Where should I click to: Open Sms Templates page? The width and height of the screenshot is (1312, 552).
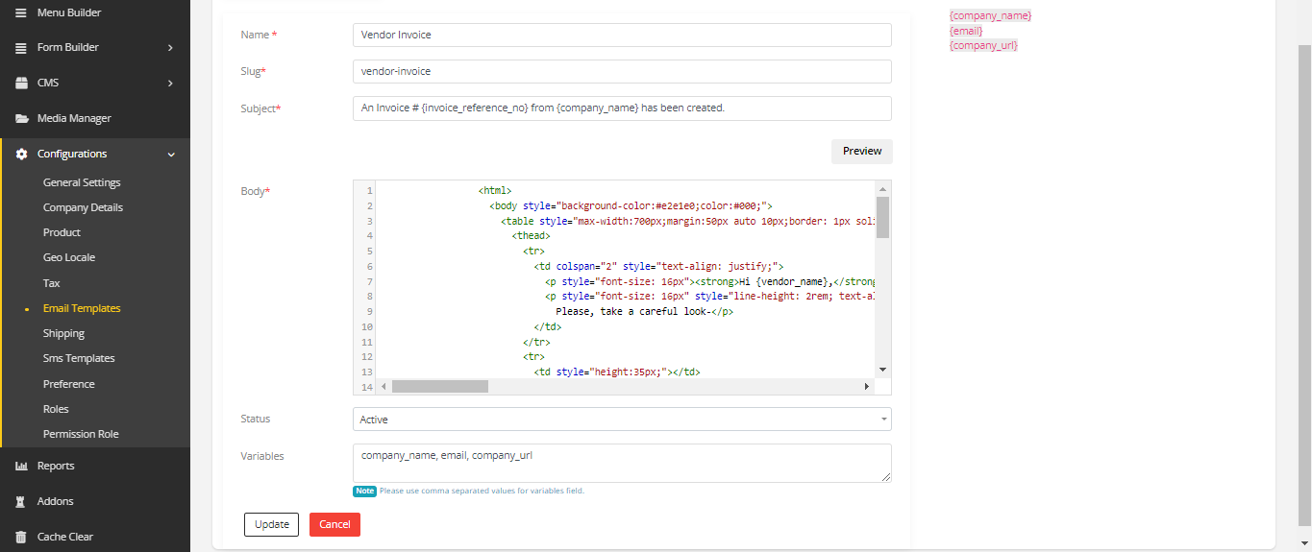point(79,358)
